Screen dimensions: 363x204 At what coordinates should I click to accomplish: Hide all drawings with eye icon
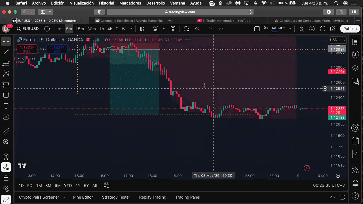pyautogui.click(x=6, y=188)
